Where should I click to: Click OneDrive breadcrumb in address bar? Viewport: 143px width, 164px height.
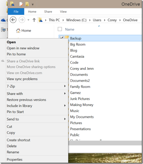[x=130, y=20]
